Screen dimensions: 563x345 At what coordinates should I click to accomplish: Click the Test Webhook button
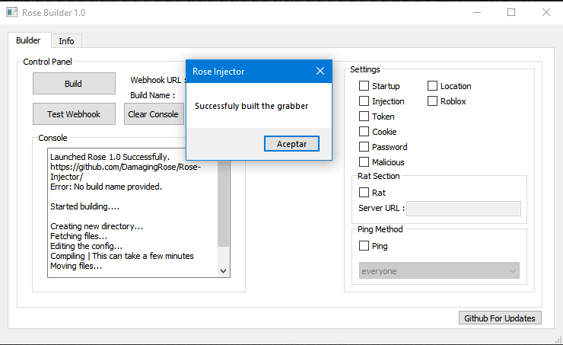[74, 114]
